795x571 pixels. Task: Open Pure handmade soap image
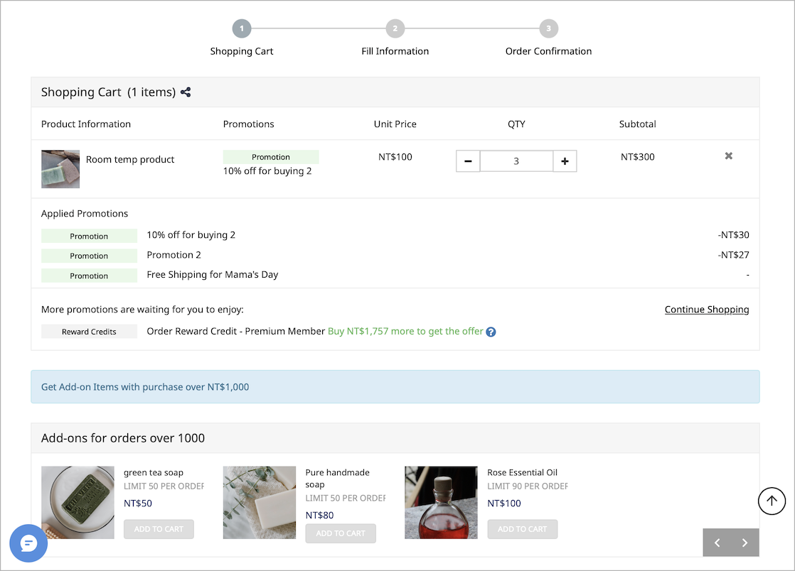(260, 502)
